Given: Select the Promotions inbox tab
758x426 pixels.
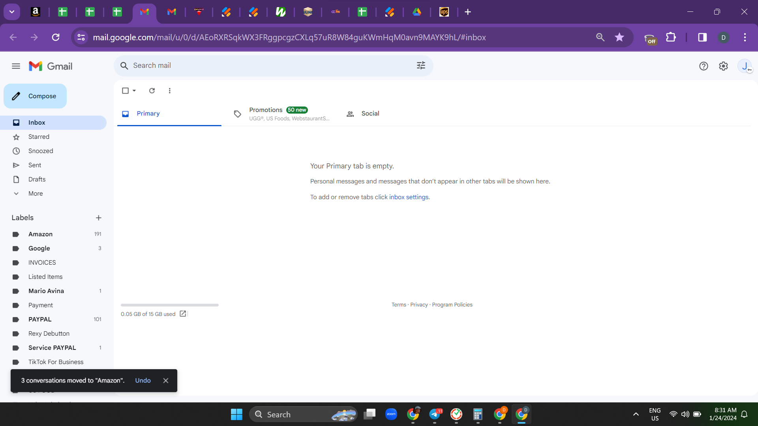Looking at the screenshot, I should (281, 114).
